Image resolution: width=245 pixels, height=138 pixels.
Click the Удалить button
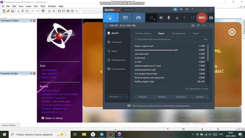pos(200,97)
